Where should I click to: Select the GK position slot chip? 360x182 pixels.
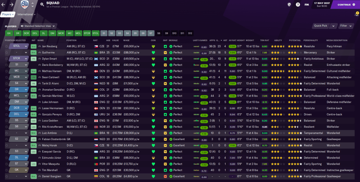pos(9,33)
